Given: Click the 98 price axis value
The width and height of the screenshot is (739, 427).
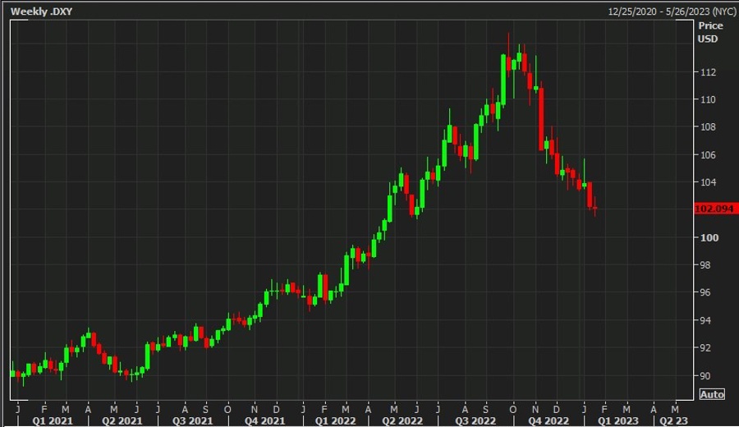Looking at the screenshot, I should [x=705, y=265].
